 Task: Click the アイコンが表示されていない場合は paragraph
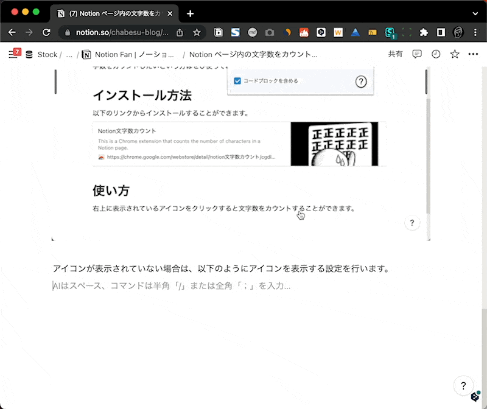221,268
